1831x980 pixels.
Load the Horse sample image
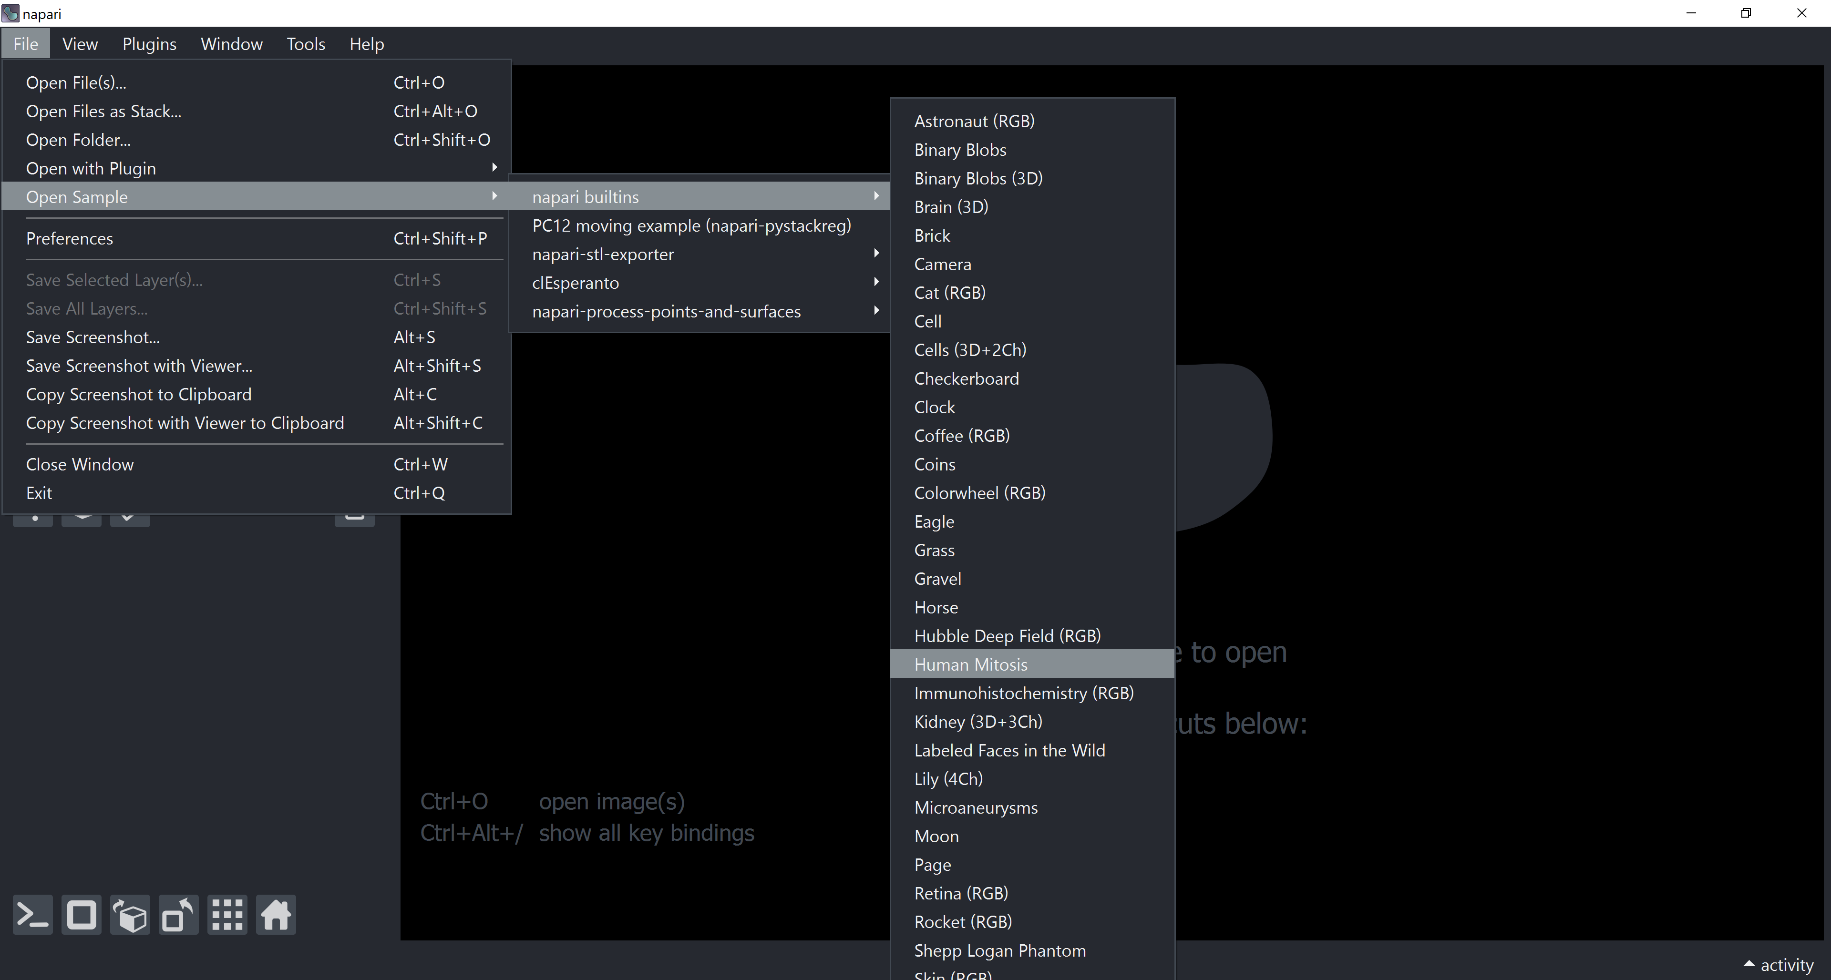click(1032, 608)
